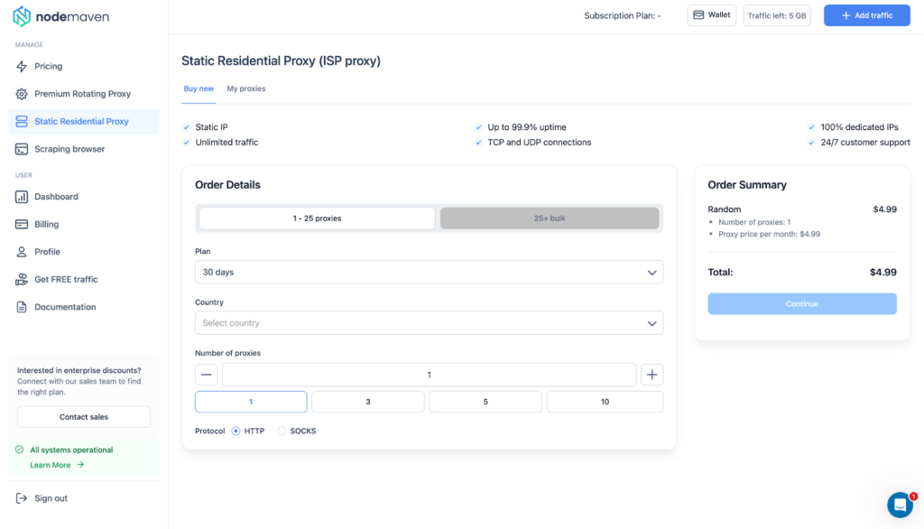Viewport: 924px width, 529px height.
Task: Open Premium Rotating Proxy page
Action: (x=84, y=94)
